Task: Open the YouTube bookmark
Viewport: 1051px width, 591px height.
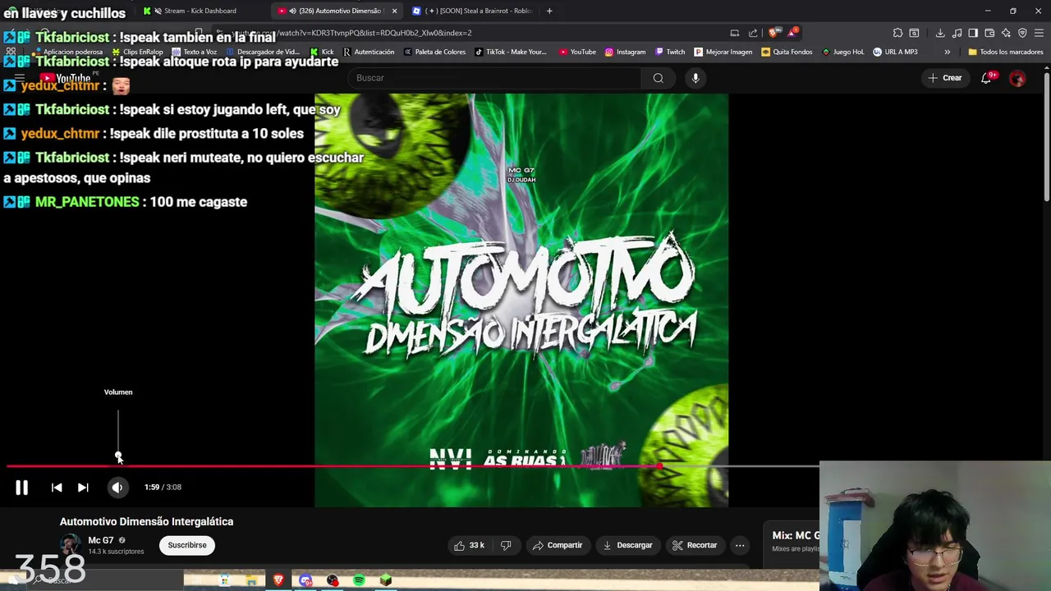Action: click(x=577, y=52)
